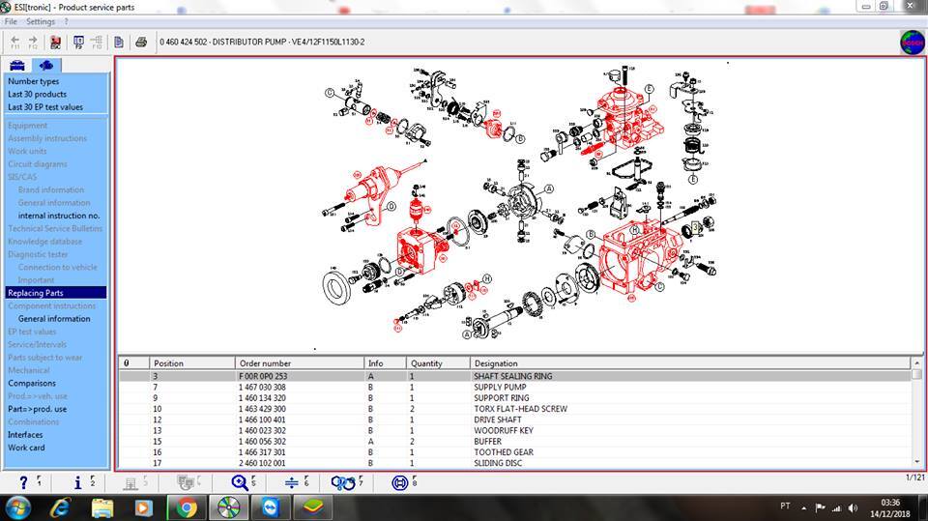Screen dimensions: 928x521
Task: Open General information under Replacing Parts
Action: (x=54, y=319)
